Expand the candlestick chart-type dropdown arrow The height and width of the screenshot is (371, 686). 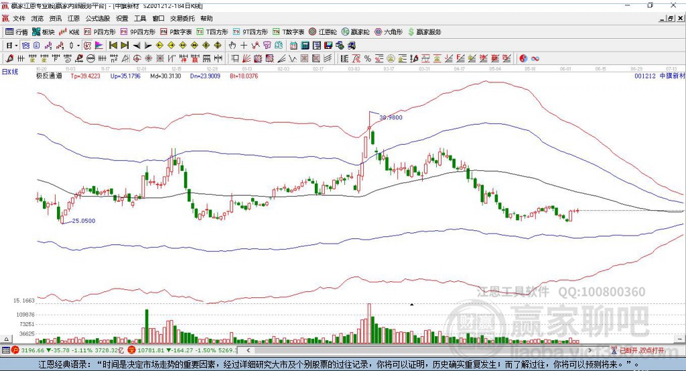point(78,46)
